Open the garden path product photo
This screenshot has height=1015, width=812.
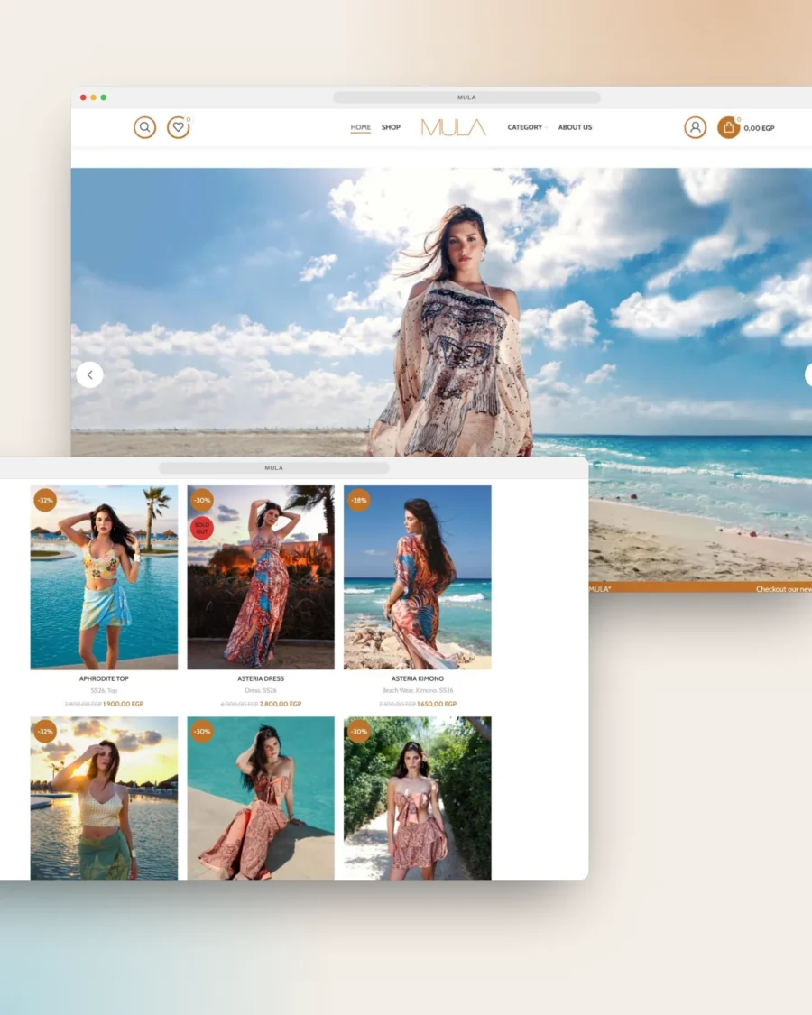click(x=418, y=798)
